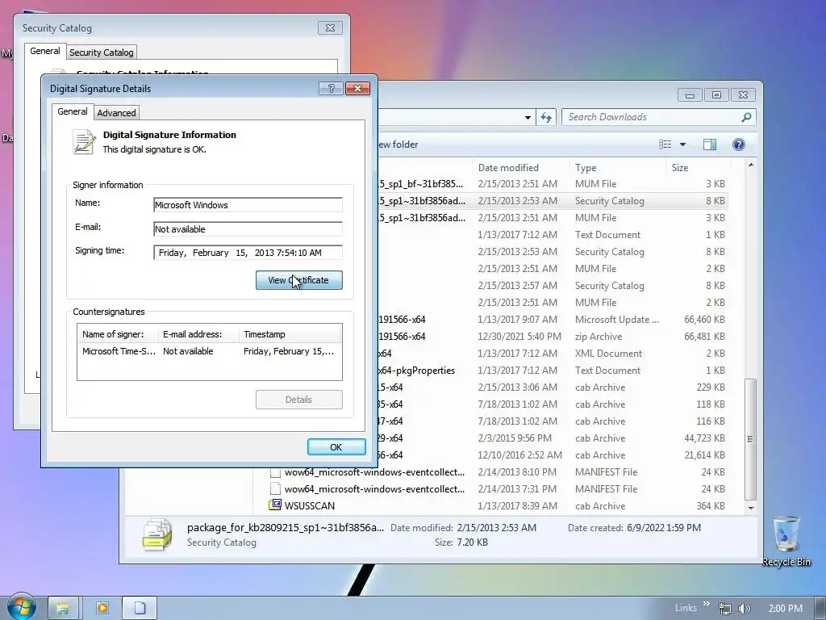Select the Security Catalog row dated 2:57 AM
Viewport: 826px width, 620px height.
point(553,285)
